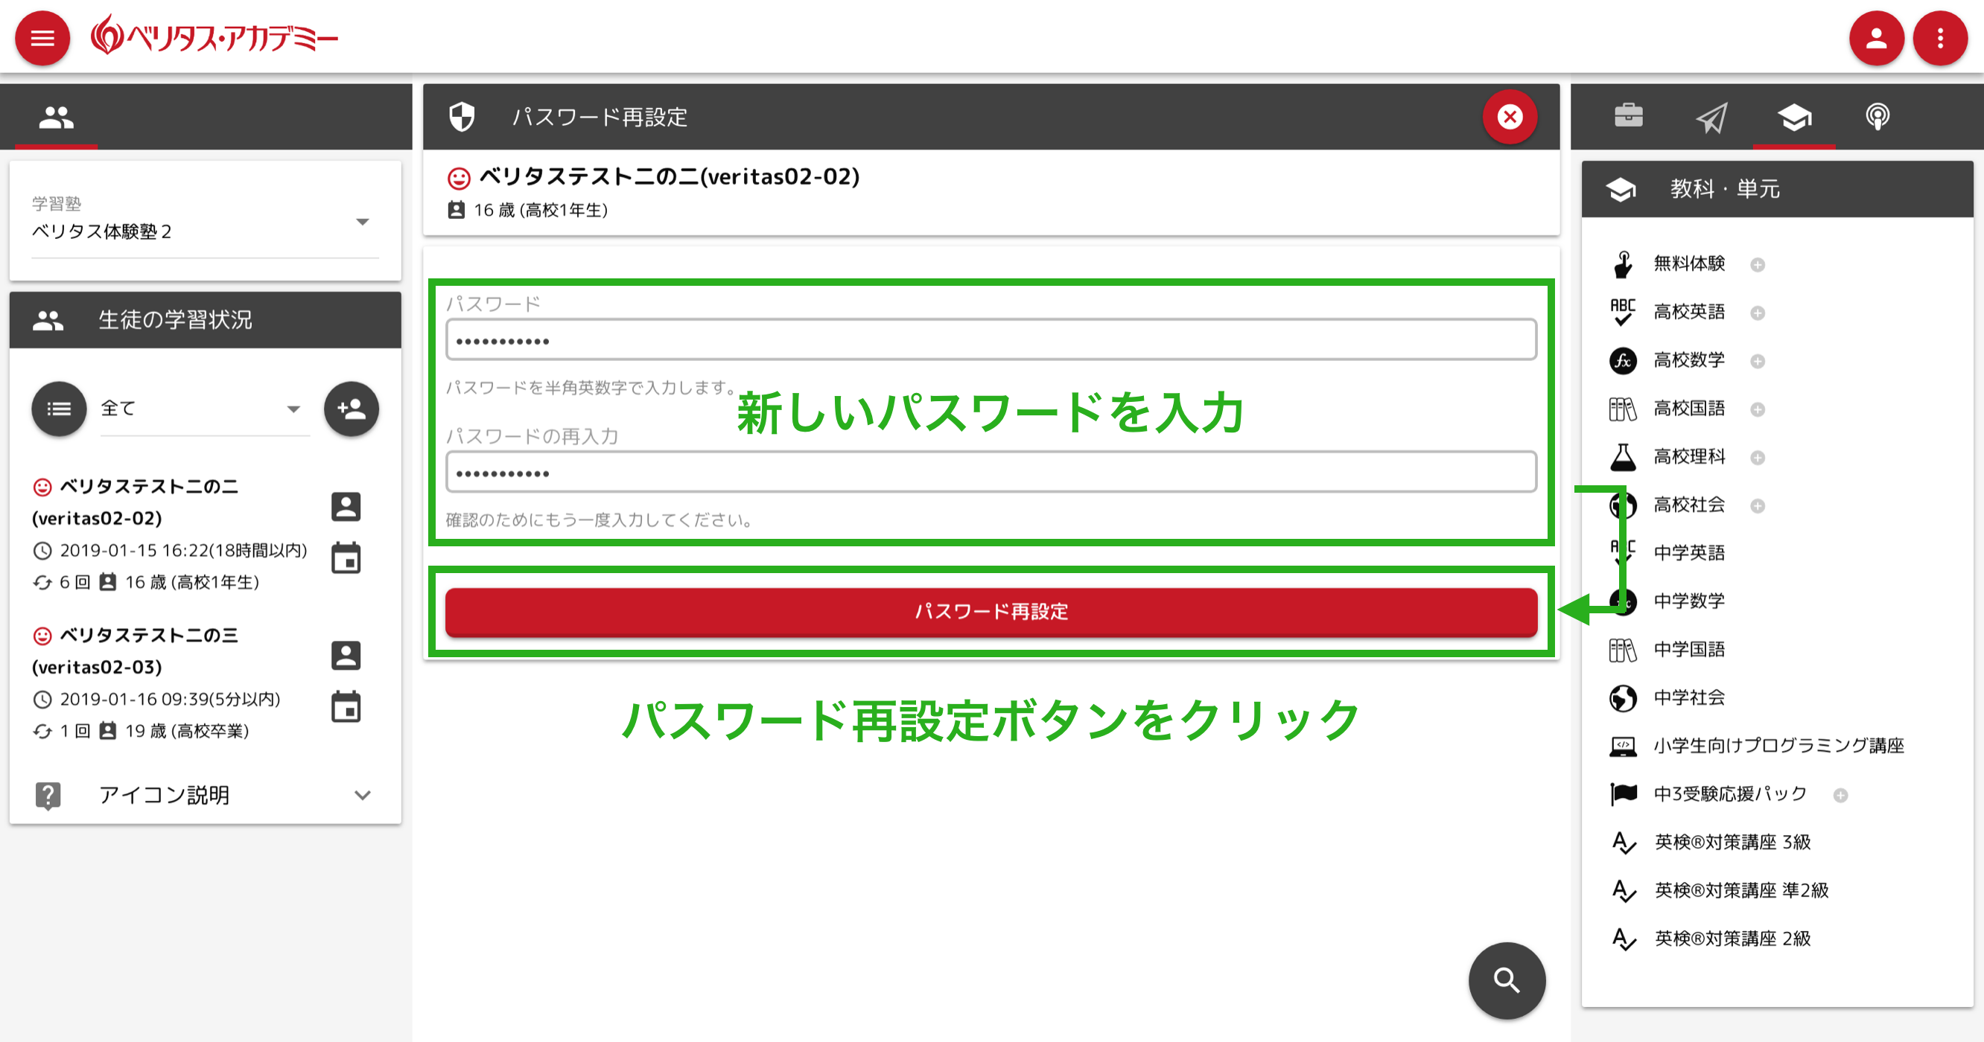Click the 高校理科 flask icon
This screenshot has height=1042, width=1984.
(x=1623, y=456)
